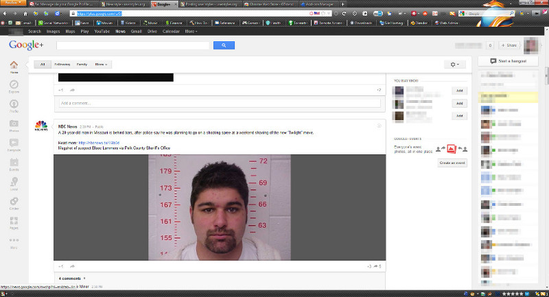Open the Local map pin icon in sidebar
This screenshot has height=297, width=549.
pyautogui.click(x=14, y=182)
